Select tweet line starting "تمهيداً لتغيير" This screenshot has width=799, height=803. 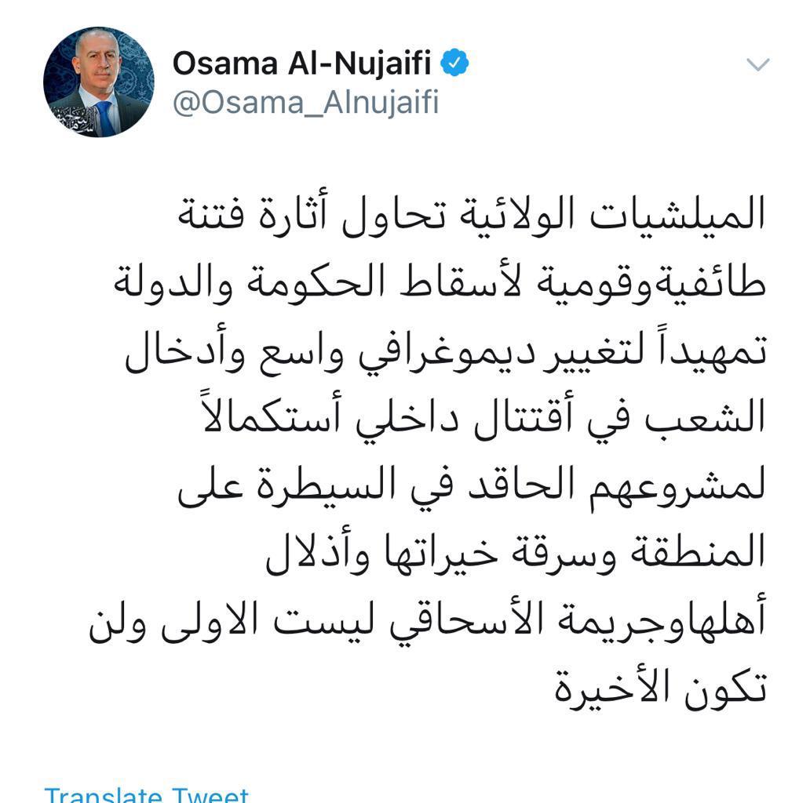coord(446,351)
